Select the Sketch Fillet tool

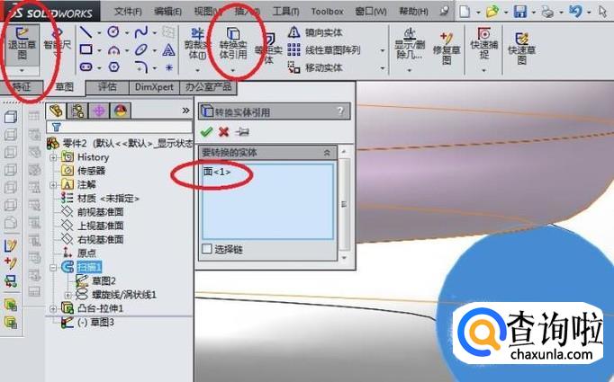(141, 67)
